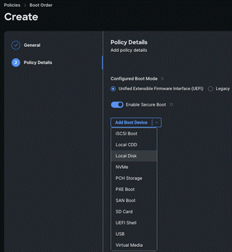Select the UEFI boot mode radio button
Screen dimensions: 232x252
click(x=113, y=88)
